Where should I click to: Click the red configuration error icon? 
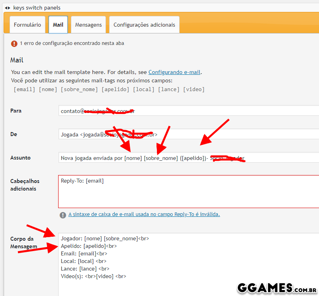pyautogui.click(x=14, y=43)
